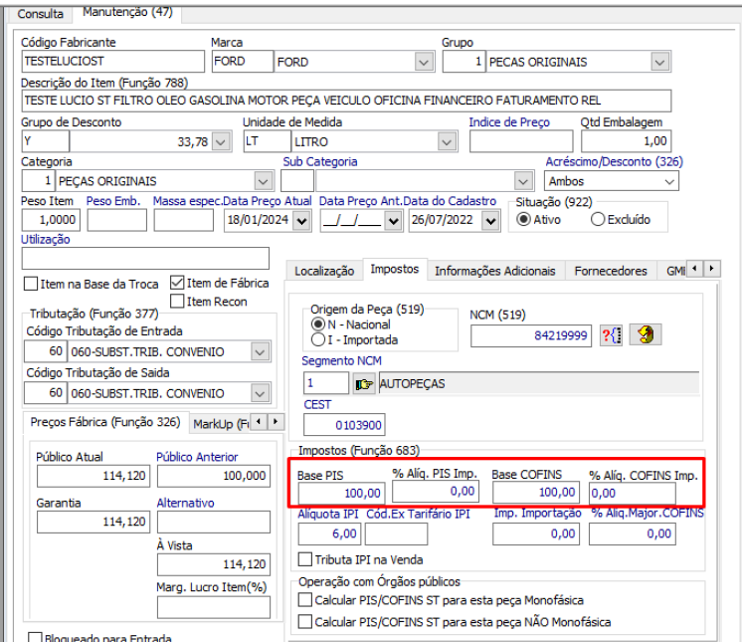Select the Impostos tab
Viewport: 742px width, 642px height.
click(395, 269)
